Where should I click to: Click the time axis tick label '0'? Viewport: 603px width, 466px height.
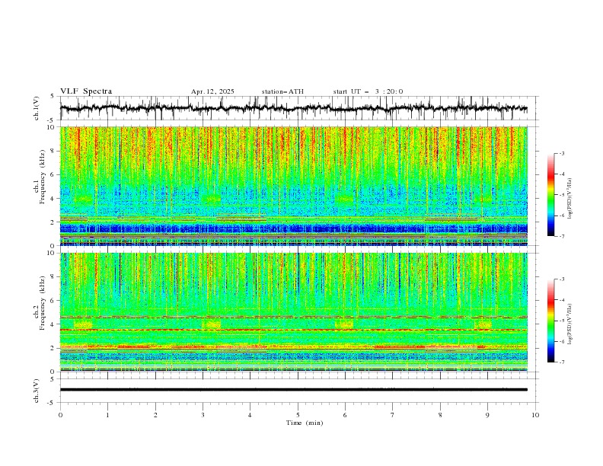pos(60,415)
